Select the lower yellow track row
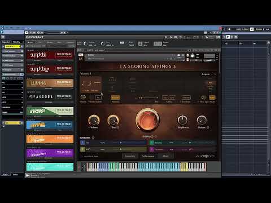This screenshot has width=271, height=203. (12, 123)
